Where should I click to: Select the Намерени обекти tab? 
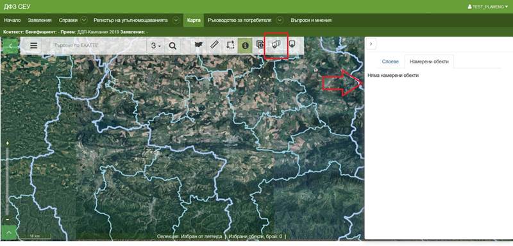point(429,61)
